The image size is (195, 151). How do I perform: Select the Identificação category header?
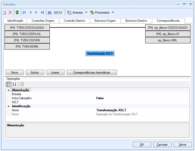tap(21, 106)
